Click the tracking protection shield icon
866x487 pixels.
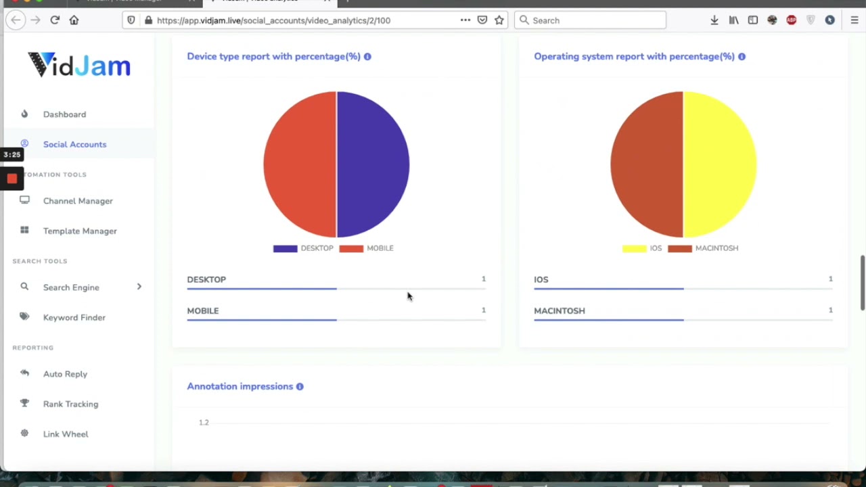[x=131, y=20]
